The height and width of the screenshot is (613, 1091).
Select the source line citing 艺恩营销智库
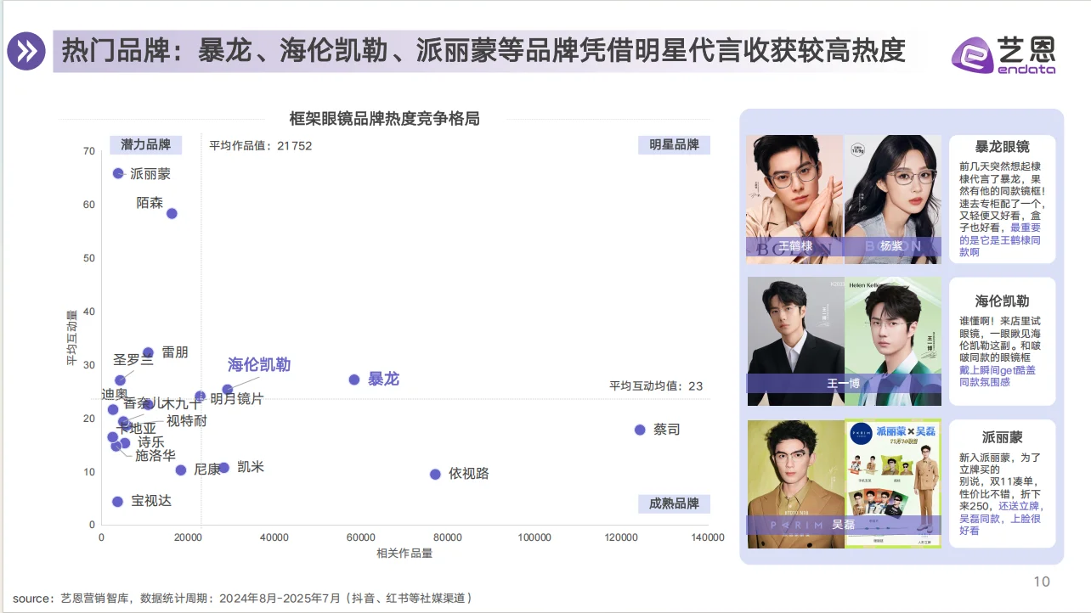coord(242,598)
